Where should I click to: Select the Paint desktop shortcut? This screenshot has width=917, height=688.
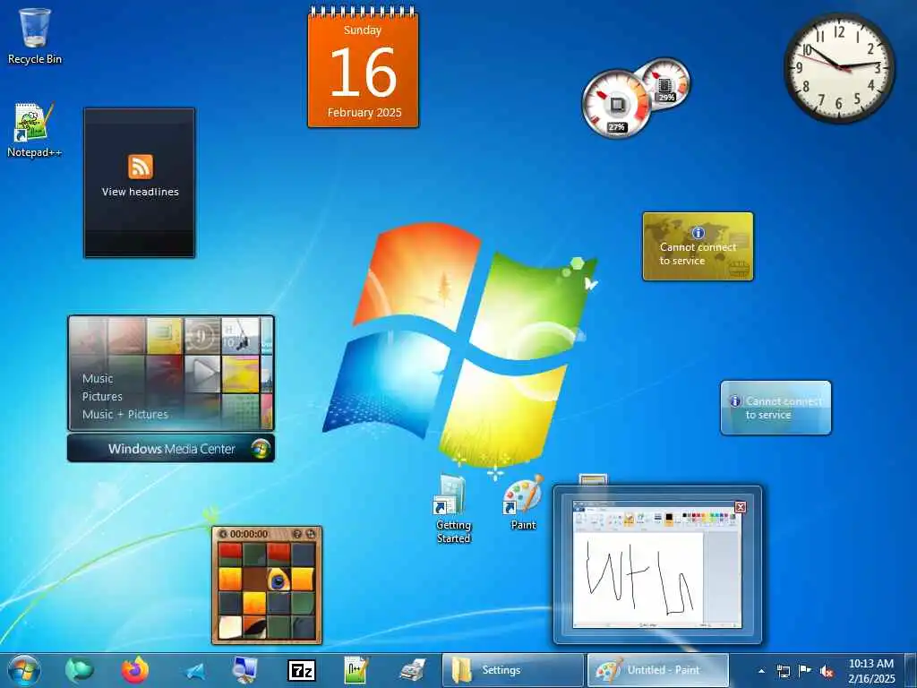[x=523, y=503]
